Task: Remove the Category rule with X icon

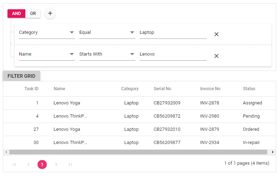Action: coord(216,34)
